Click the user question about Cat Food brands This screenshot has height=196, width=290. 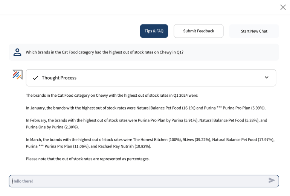tap(104, 52)
